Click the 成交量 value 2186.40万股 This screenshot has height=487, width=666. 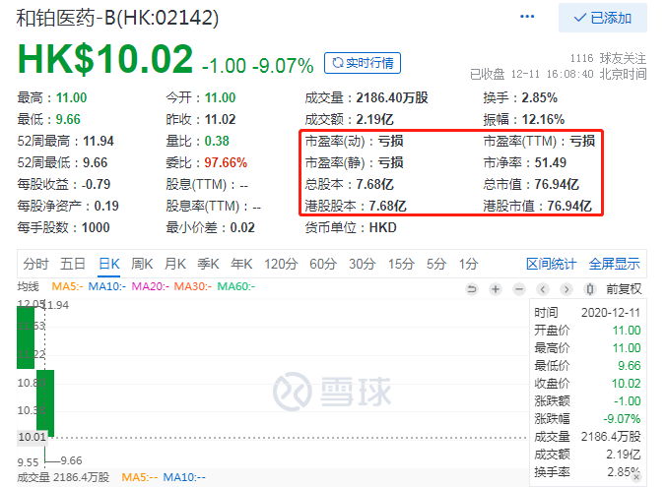click(392, 98)
